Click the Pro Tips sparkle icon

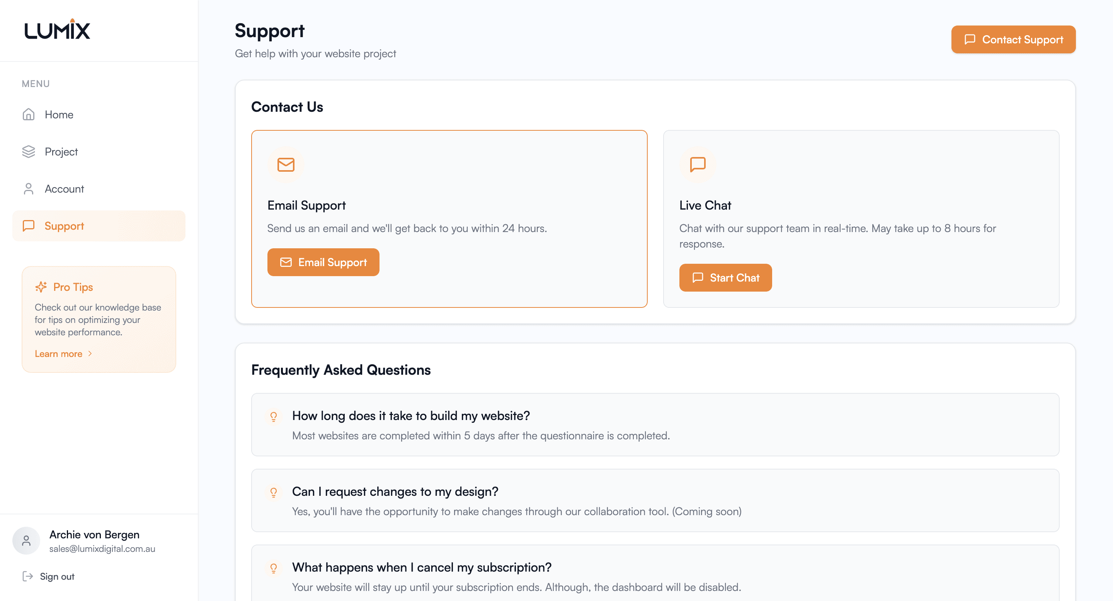(x=41, y=287)
